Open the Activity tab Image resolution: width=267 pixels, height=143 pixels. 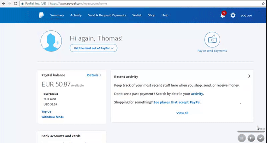(76, 15)
